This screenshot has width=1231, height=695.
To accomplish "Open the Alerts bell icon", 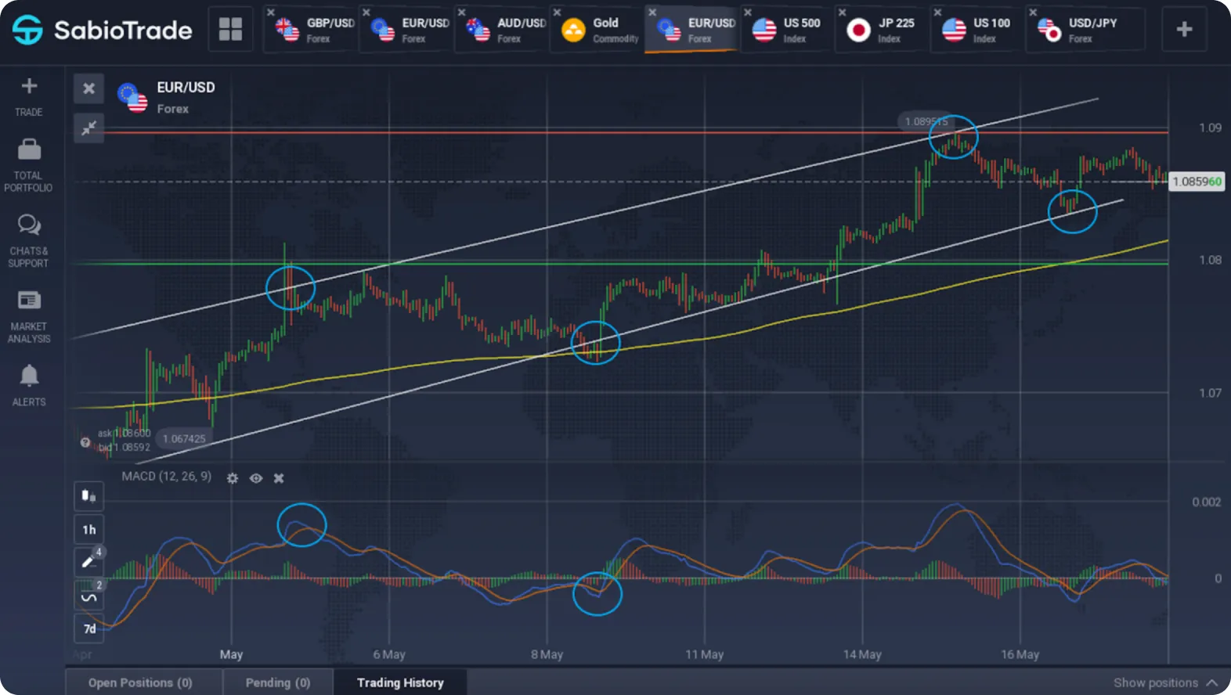I will pos(29,376).
